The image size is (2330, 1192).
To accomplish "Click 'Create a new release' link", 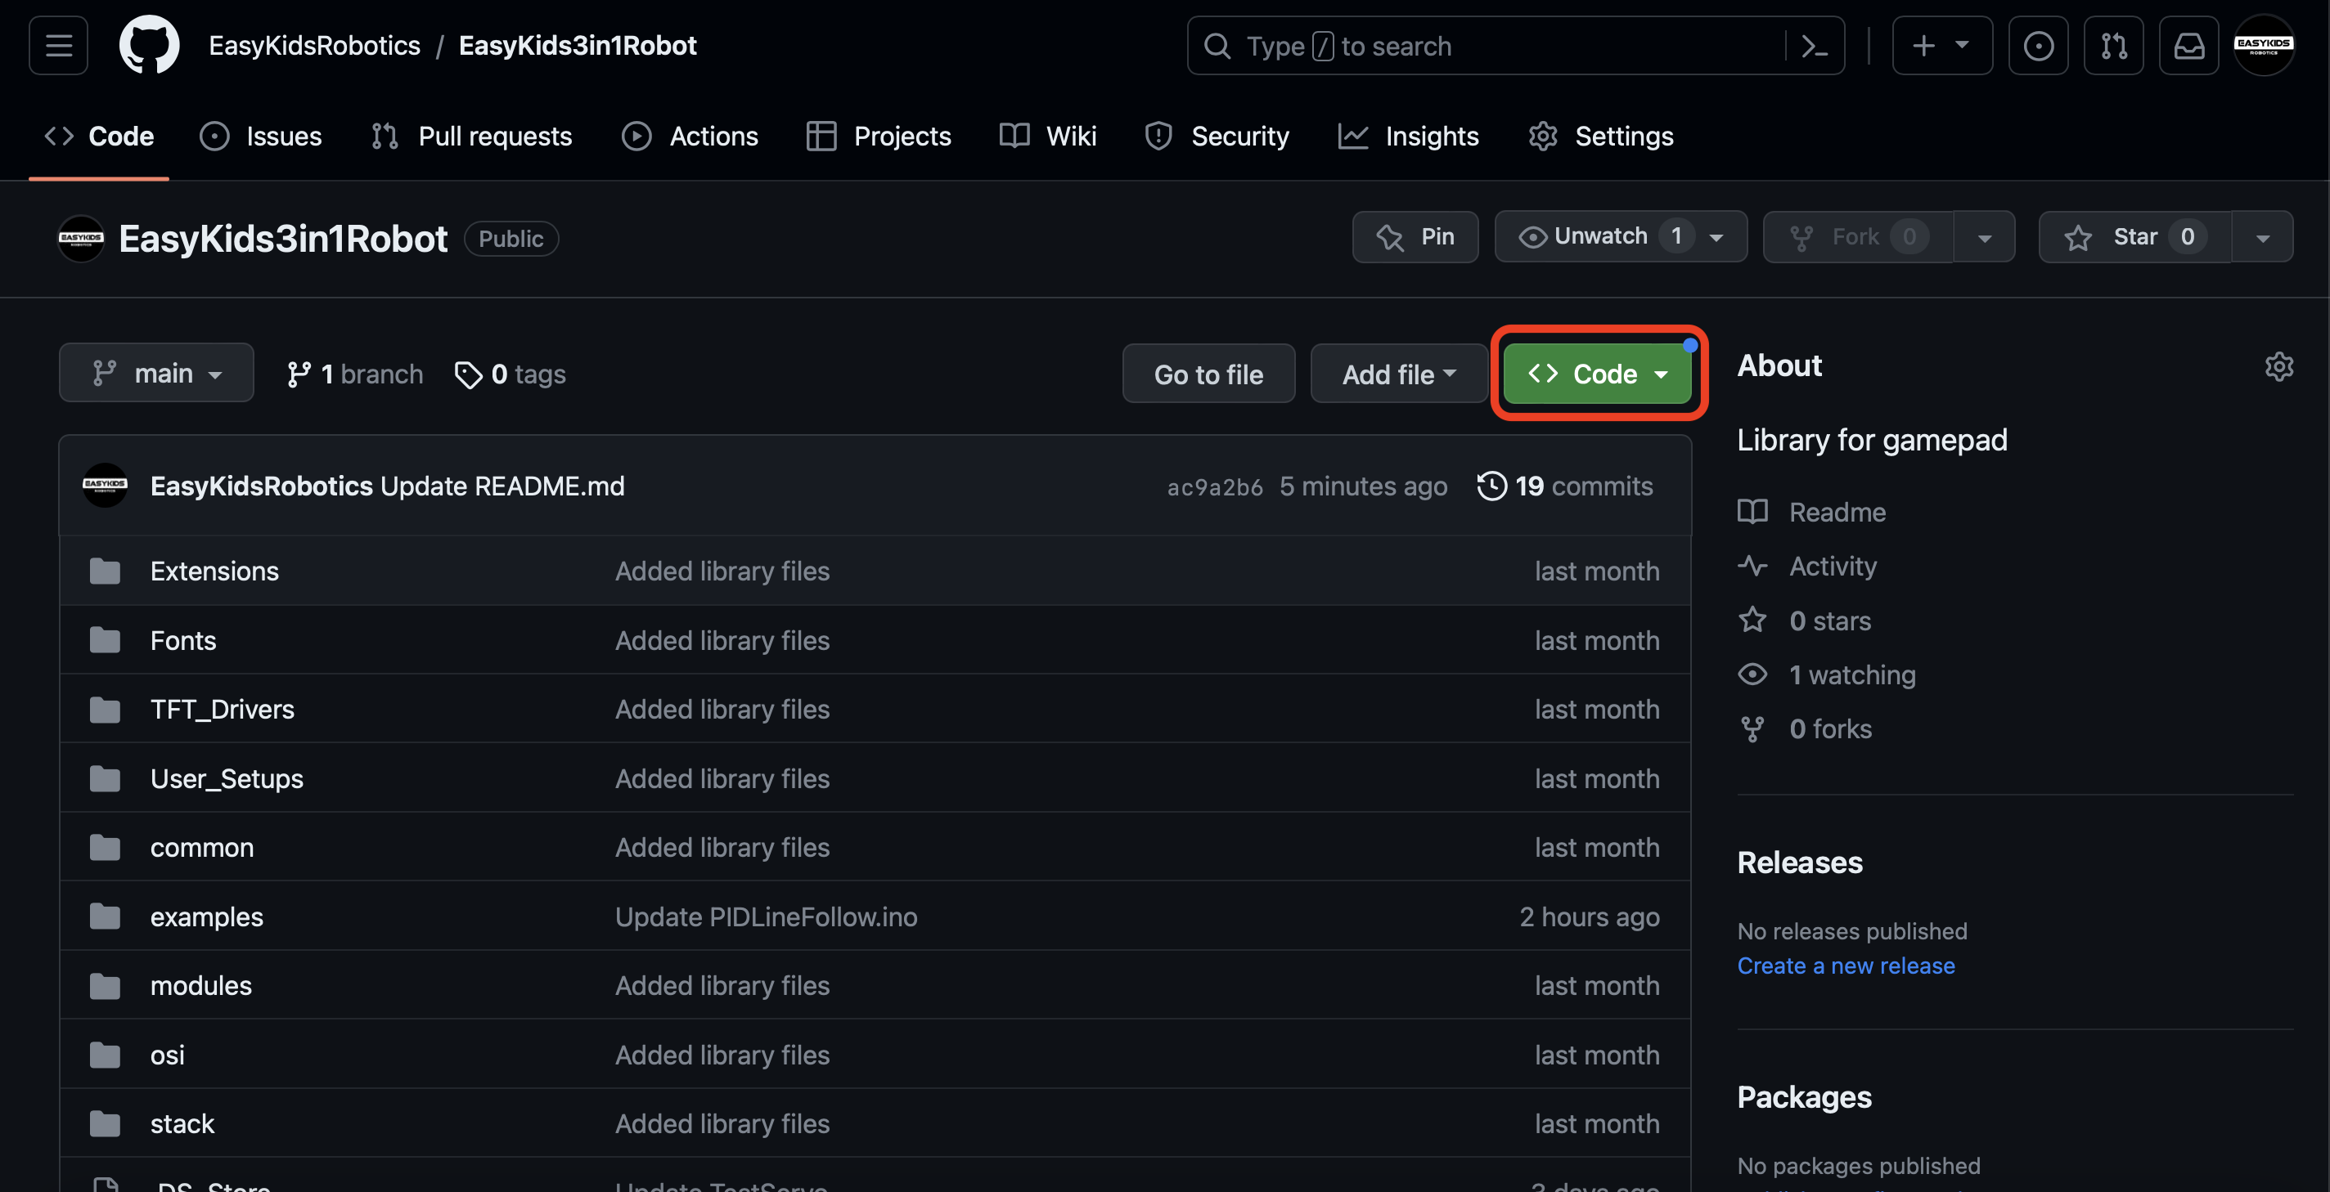I will click(1845, 966).
